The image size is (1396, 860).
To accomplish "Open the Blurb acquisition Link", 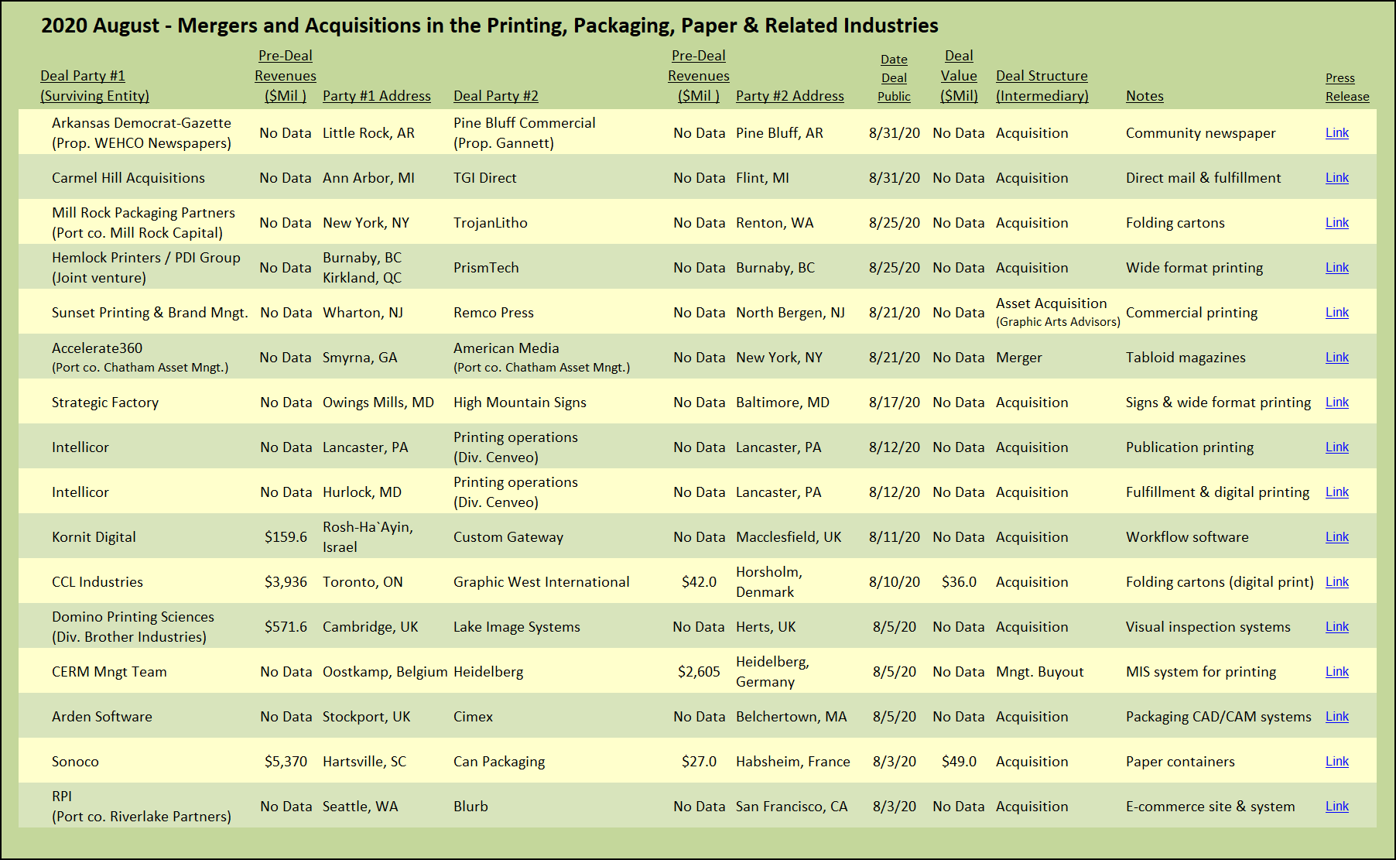I will [x=1336, y=806].
